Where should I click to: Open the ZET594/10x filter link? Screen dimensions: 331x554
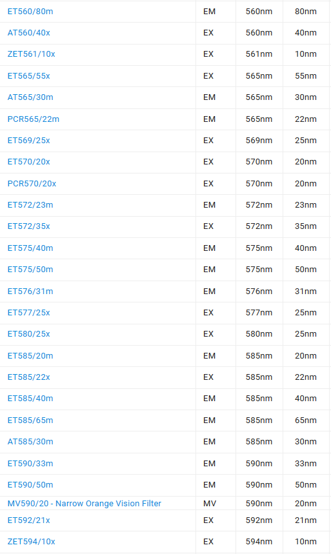[31, 542]
